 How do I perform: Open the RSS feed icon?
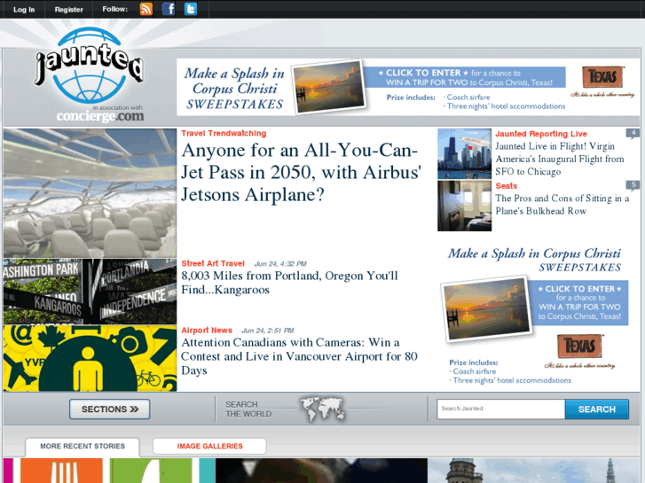146,9
